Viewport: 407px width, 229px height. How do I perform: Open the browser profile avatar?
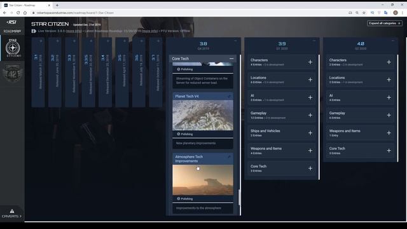pos(396,13)
